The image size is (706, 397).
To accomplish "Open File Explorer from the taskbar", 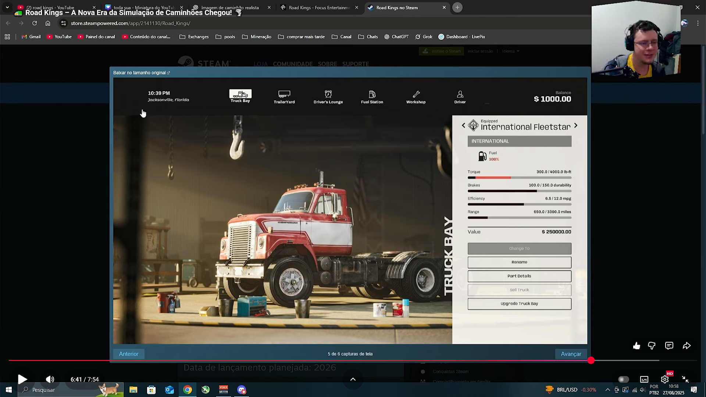I will (x=133, y=390).
